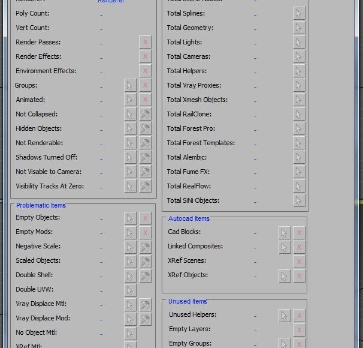Click the select cursor icon for Groups
363x348 pixels.
pyautogui.click(x=130, y=85)
